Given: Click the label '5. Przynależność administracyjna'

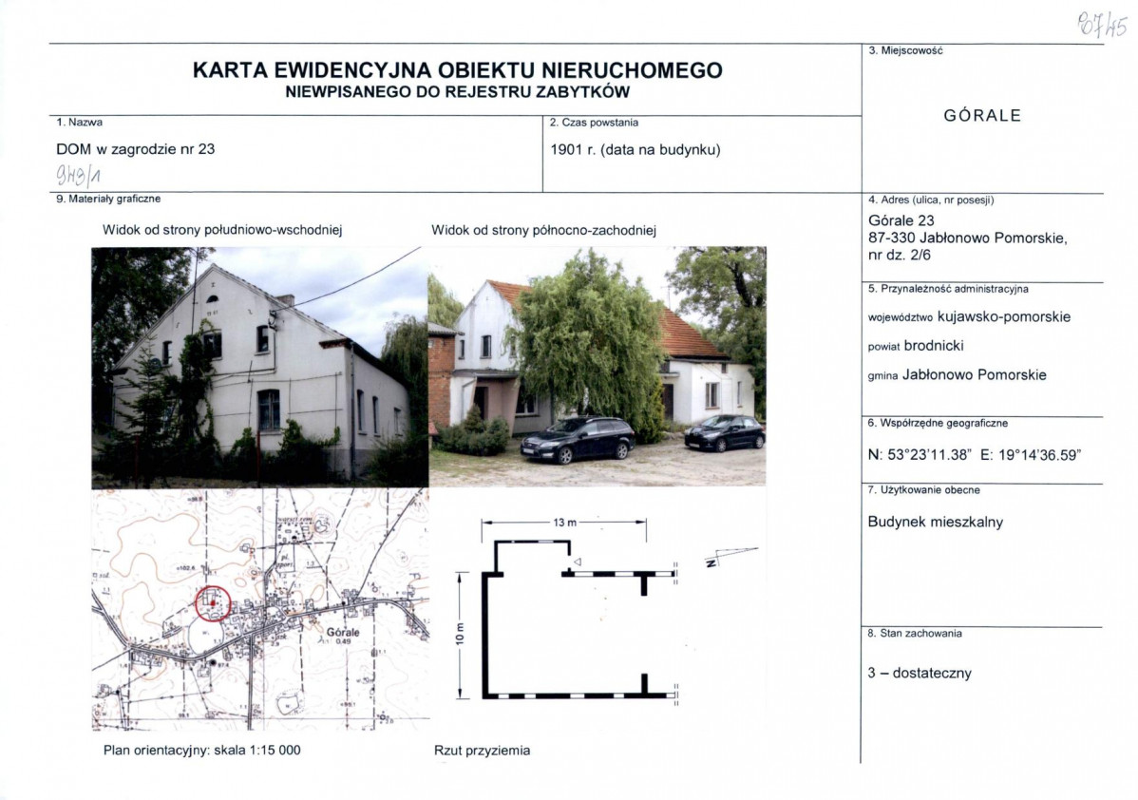Looking at the screenshot, I should pos(948,289).
